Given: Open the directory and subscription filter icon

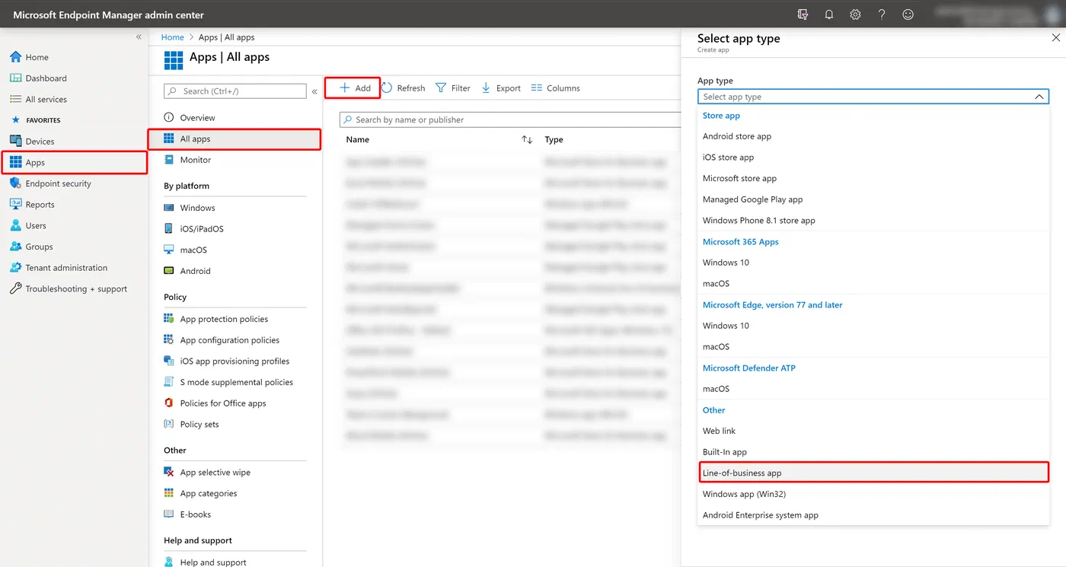Looking at the screenshot, I should [803, 14].
